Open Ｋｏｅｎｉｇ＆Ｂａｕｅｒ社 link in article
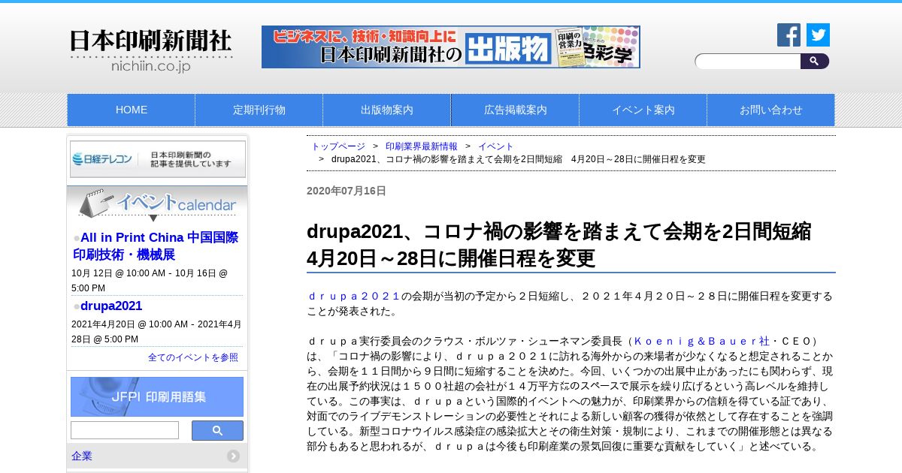Viewport: 902px width, 473px height. click(702, 341)
